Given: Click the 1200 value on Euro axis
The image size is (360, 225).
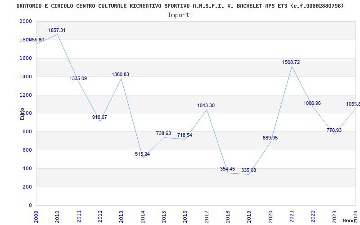Looking at the screenshot, I should 26,95.
